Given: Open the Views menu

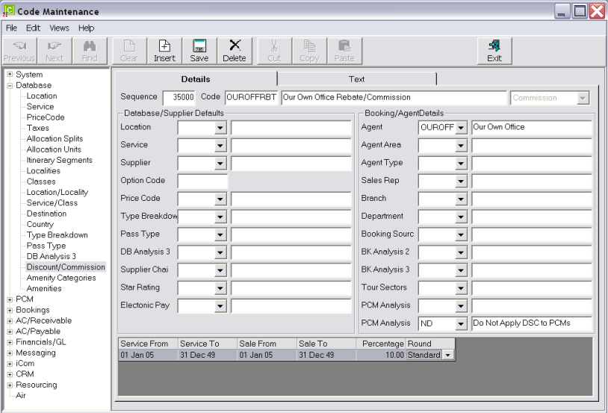Looking at the screenshot, I should [61, 28].
